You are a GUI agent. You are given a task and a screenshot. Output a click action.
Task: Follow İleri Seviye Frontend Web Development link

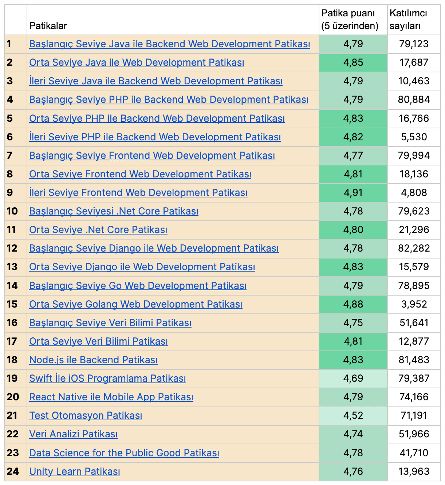click(x=138, y=193)
